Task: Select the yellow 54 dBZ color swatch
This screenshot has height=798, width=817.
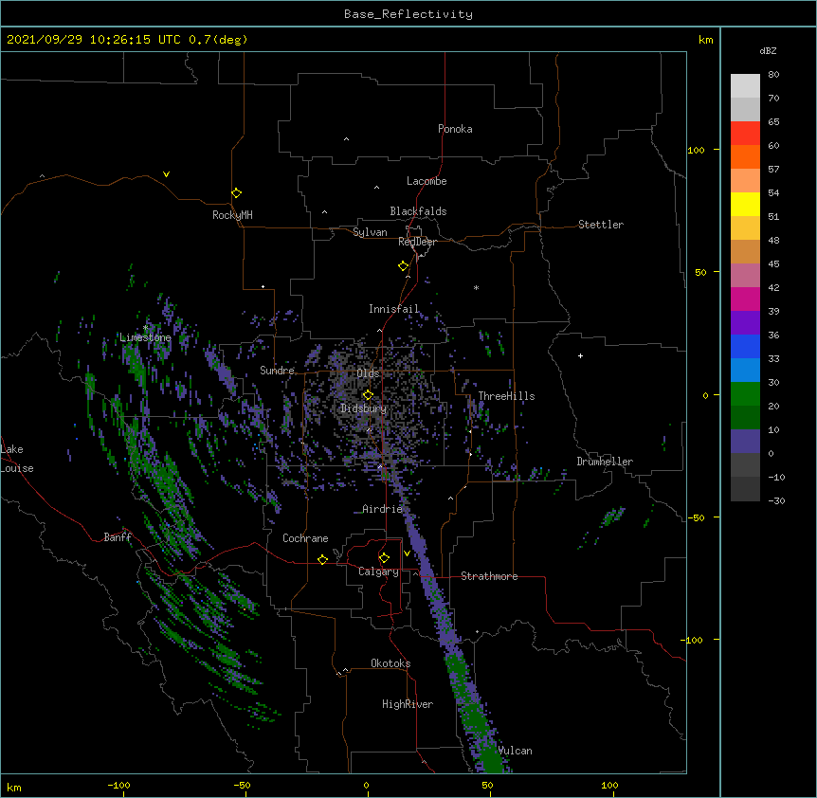Action: [x=745, y=204]
